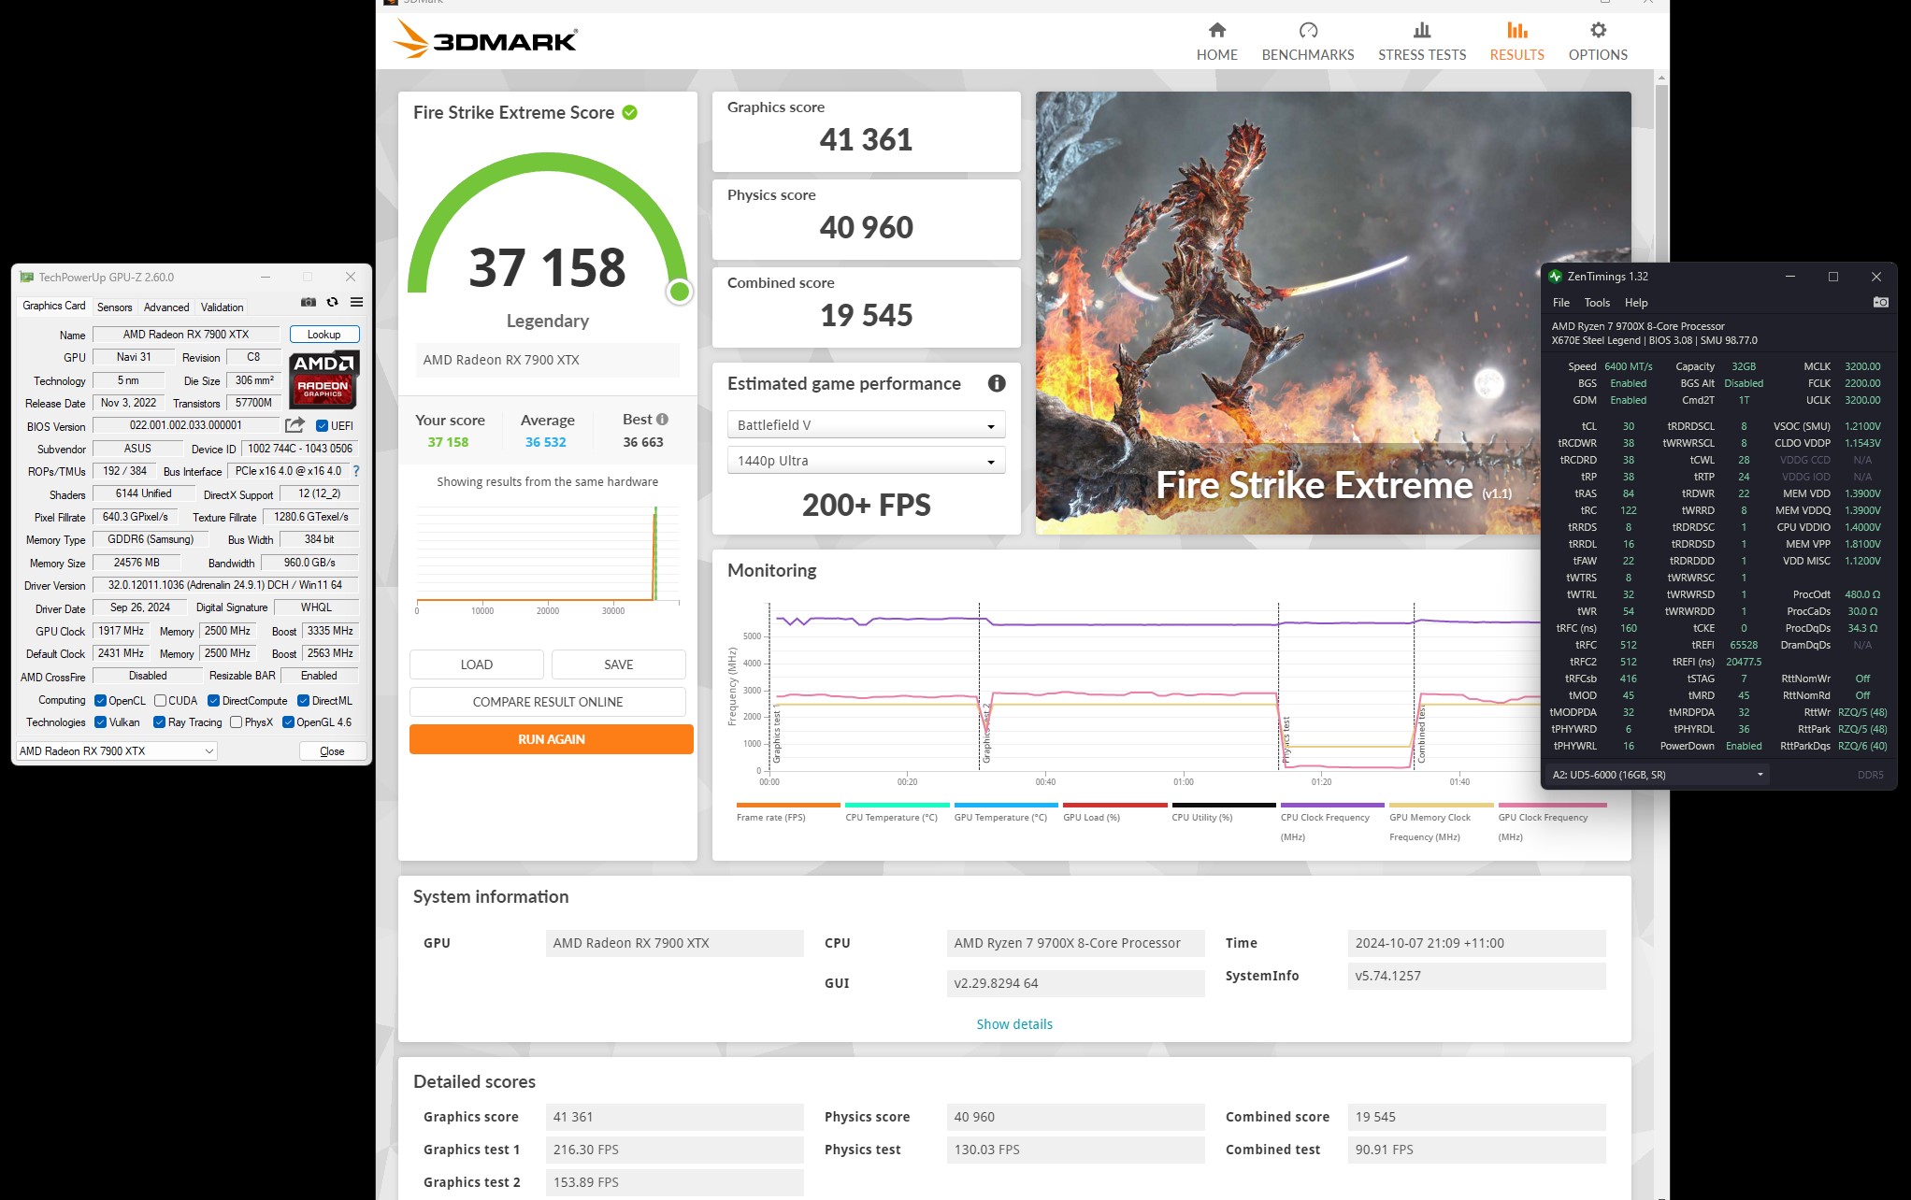Click the RESULTS menu tab in 3DMark
This screenshot has width=1911, height=1200.
point(1516,41)
